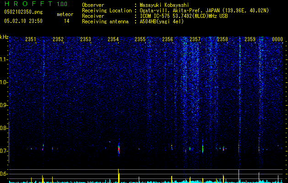
Task: Click the 2357 time marker
Action: (195, 39)
